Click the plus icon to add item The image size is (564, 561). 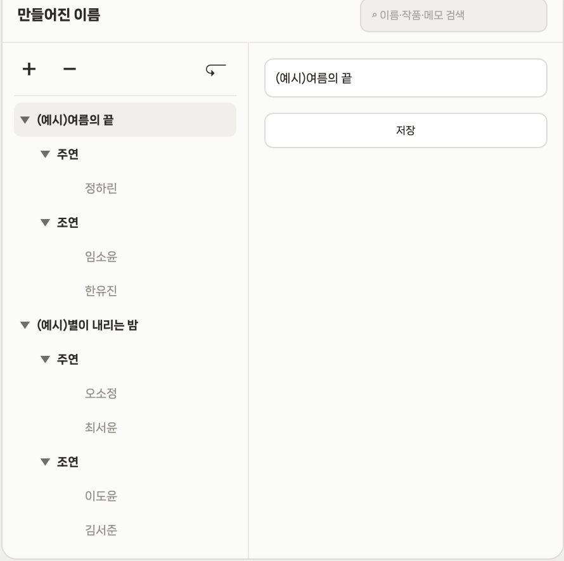click(x=29, y=69)
